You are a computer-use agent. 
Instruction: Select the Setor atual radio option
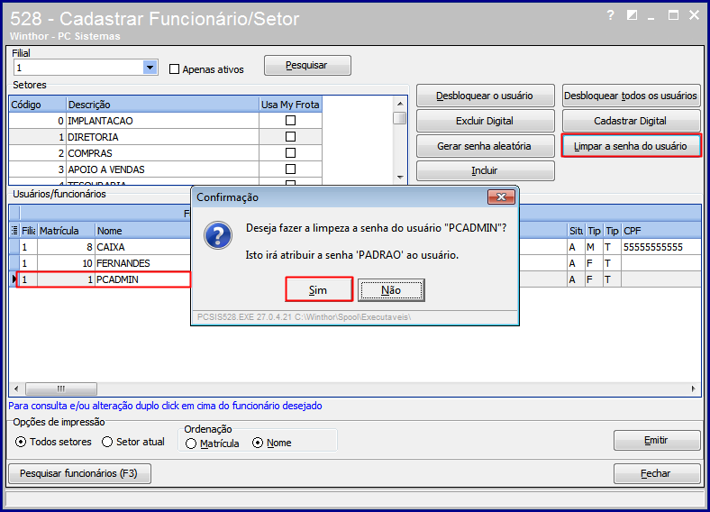pos(107,442)
